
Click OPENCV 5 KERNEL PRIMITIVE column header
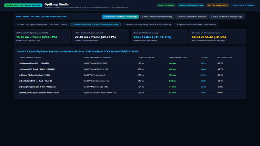tap(30, 57)
